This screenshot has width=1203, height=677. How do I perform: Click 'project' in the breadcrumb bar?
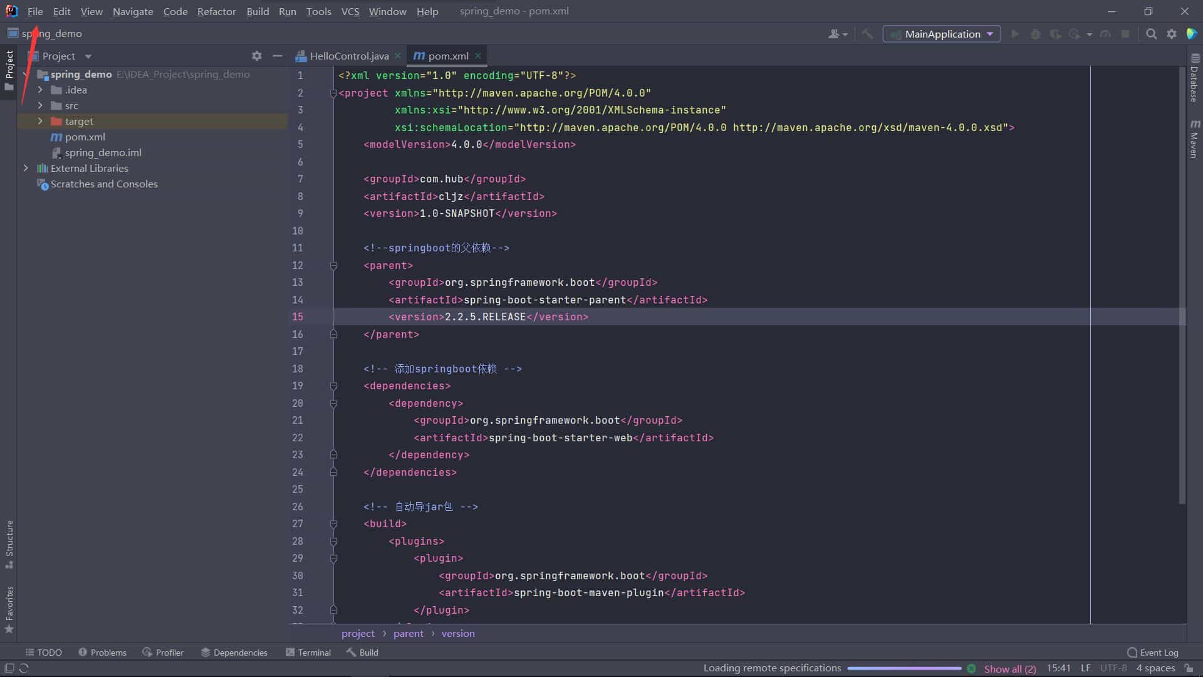pyautogui.click(x=358, y=634)
